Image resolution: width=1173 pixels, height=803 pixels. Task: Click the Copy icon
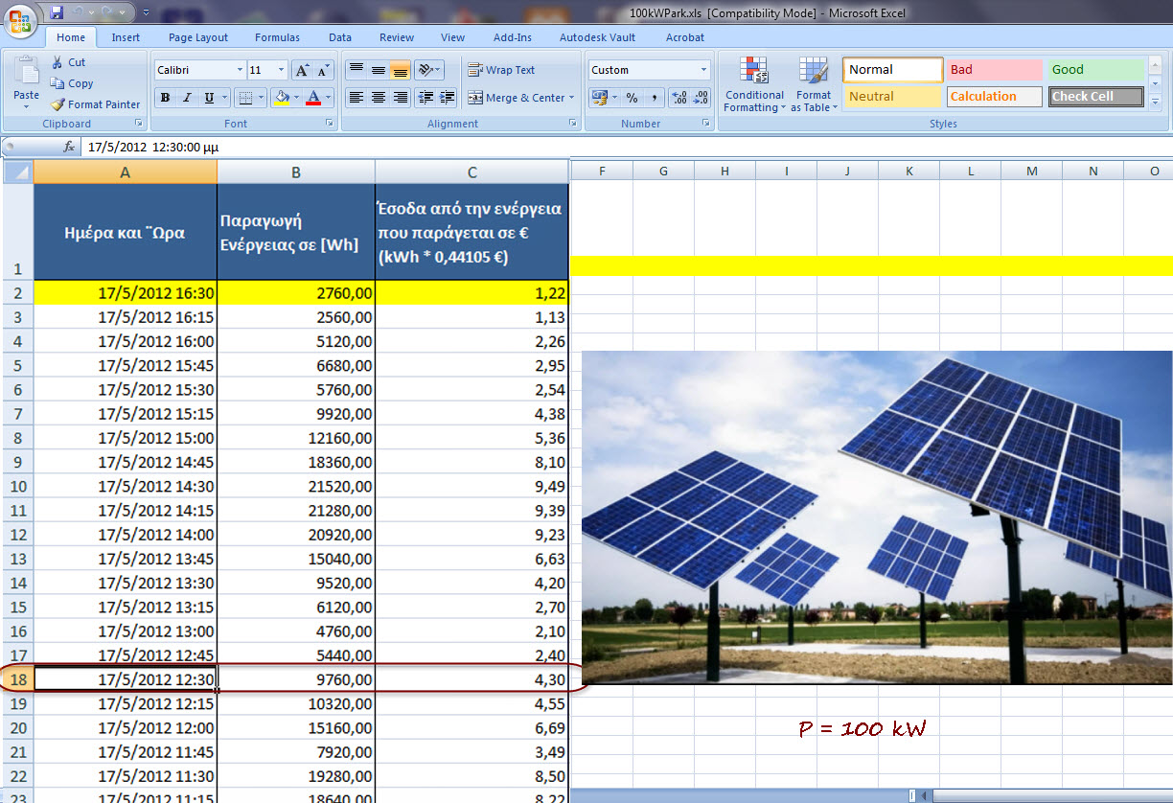click(x=57, y=83)
